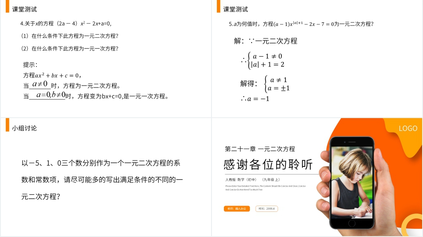The width and height of the screenshot is (423, 237).
Task: Click the final answer a = −1
Action: point(255,99)
